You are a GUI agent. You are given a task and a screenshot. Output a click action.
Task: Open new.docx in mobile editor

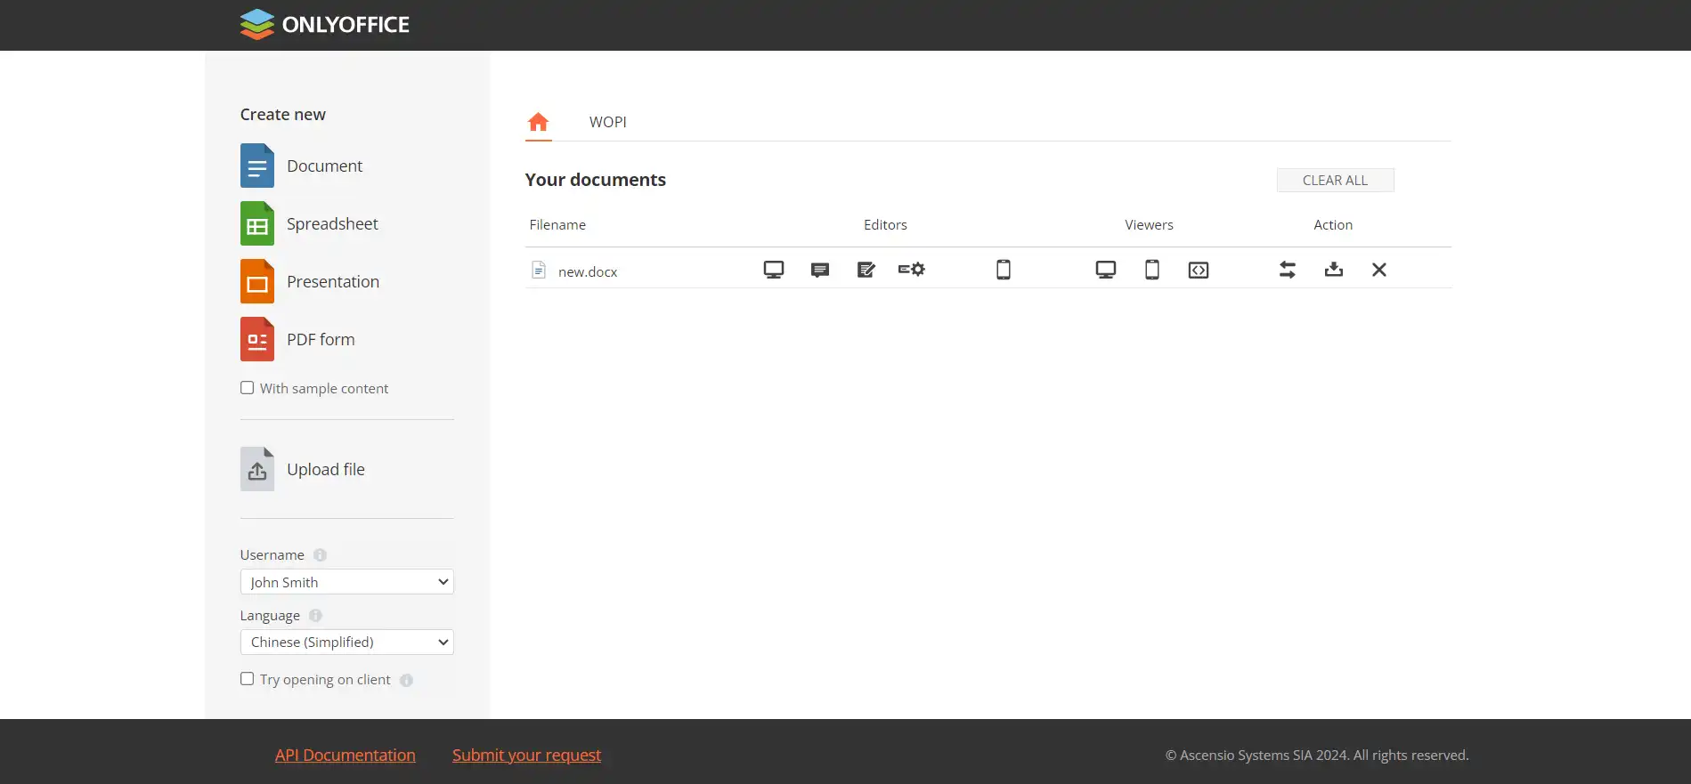coord(1003,270)
